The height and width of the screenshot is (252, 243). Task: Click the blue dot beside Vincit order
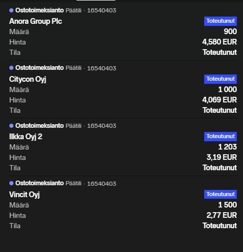[x=11, y=183]
